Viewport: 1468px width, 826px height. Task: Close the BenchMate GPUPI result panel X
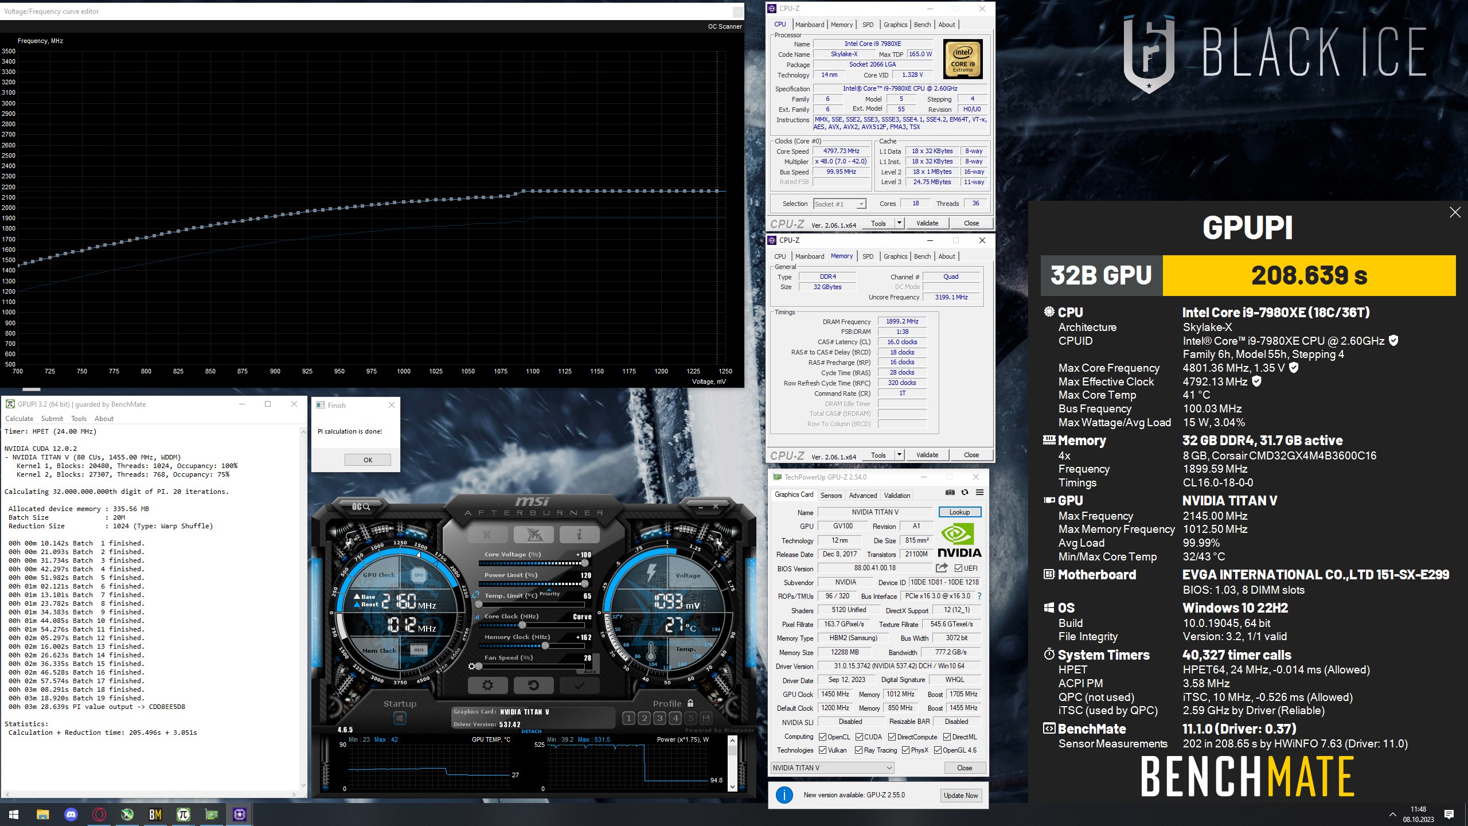coord(1455,212)
